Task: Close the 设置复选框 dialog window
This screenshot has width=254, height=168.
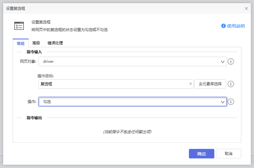Action: (246, 9)
